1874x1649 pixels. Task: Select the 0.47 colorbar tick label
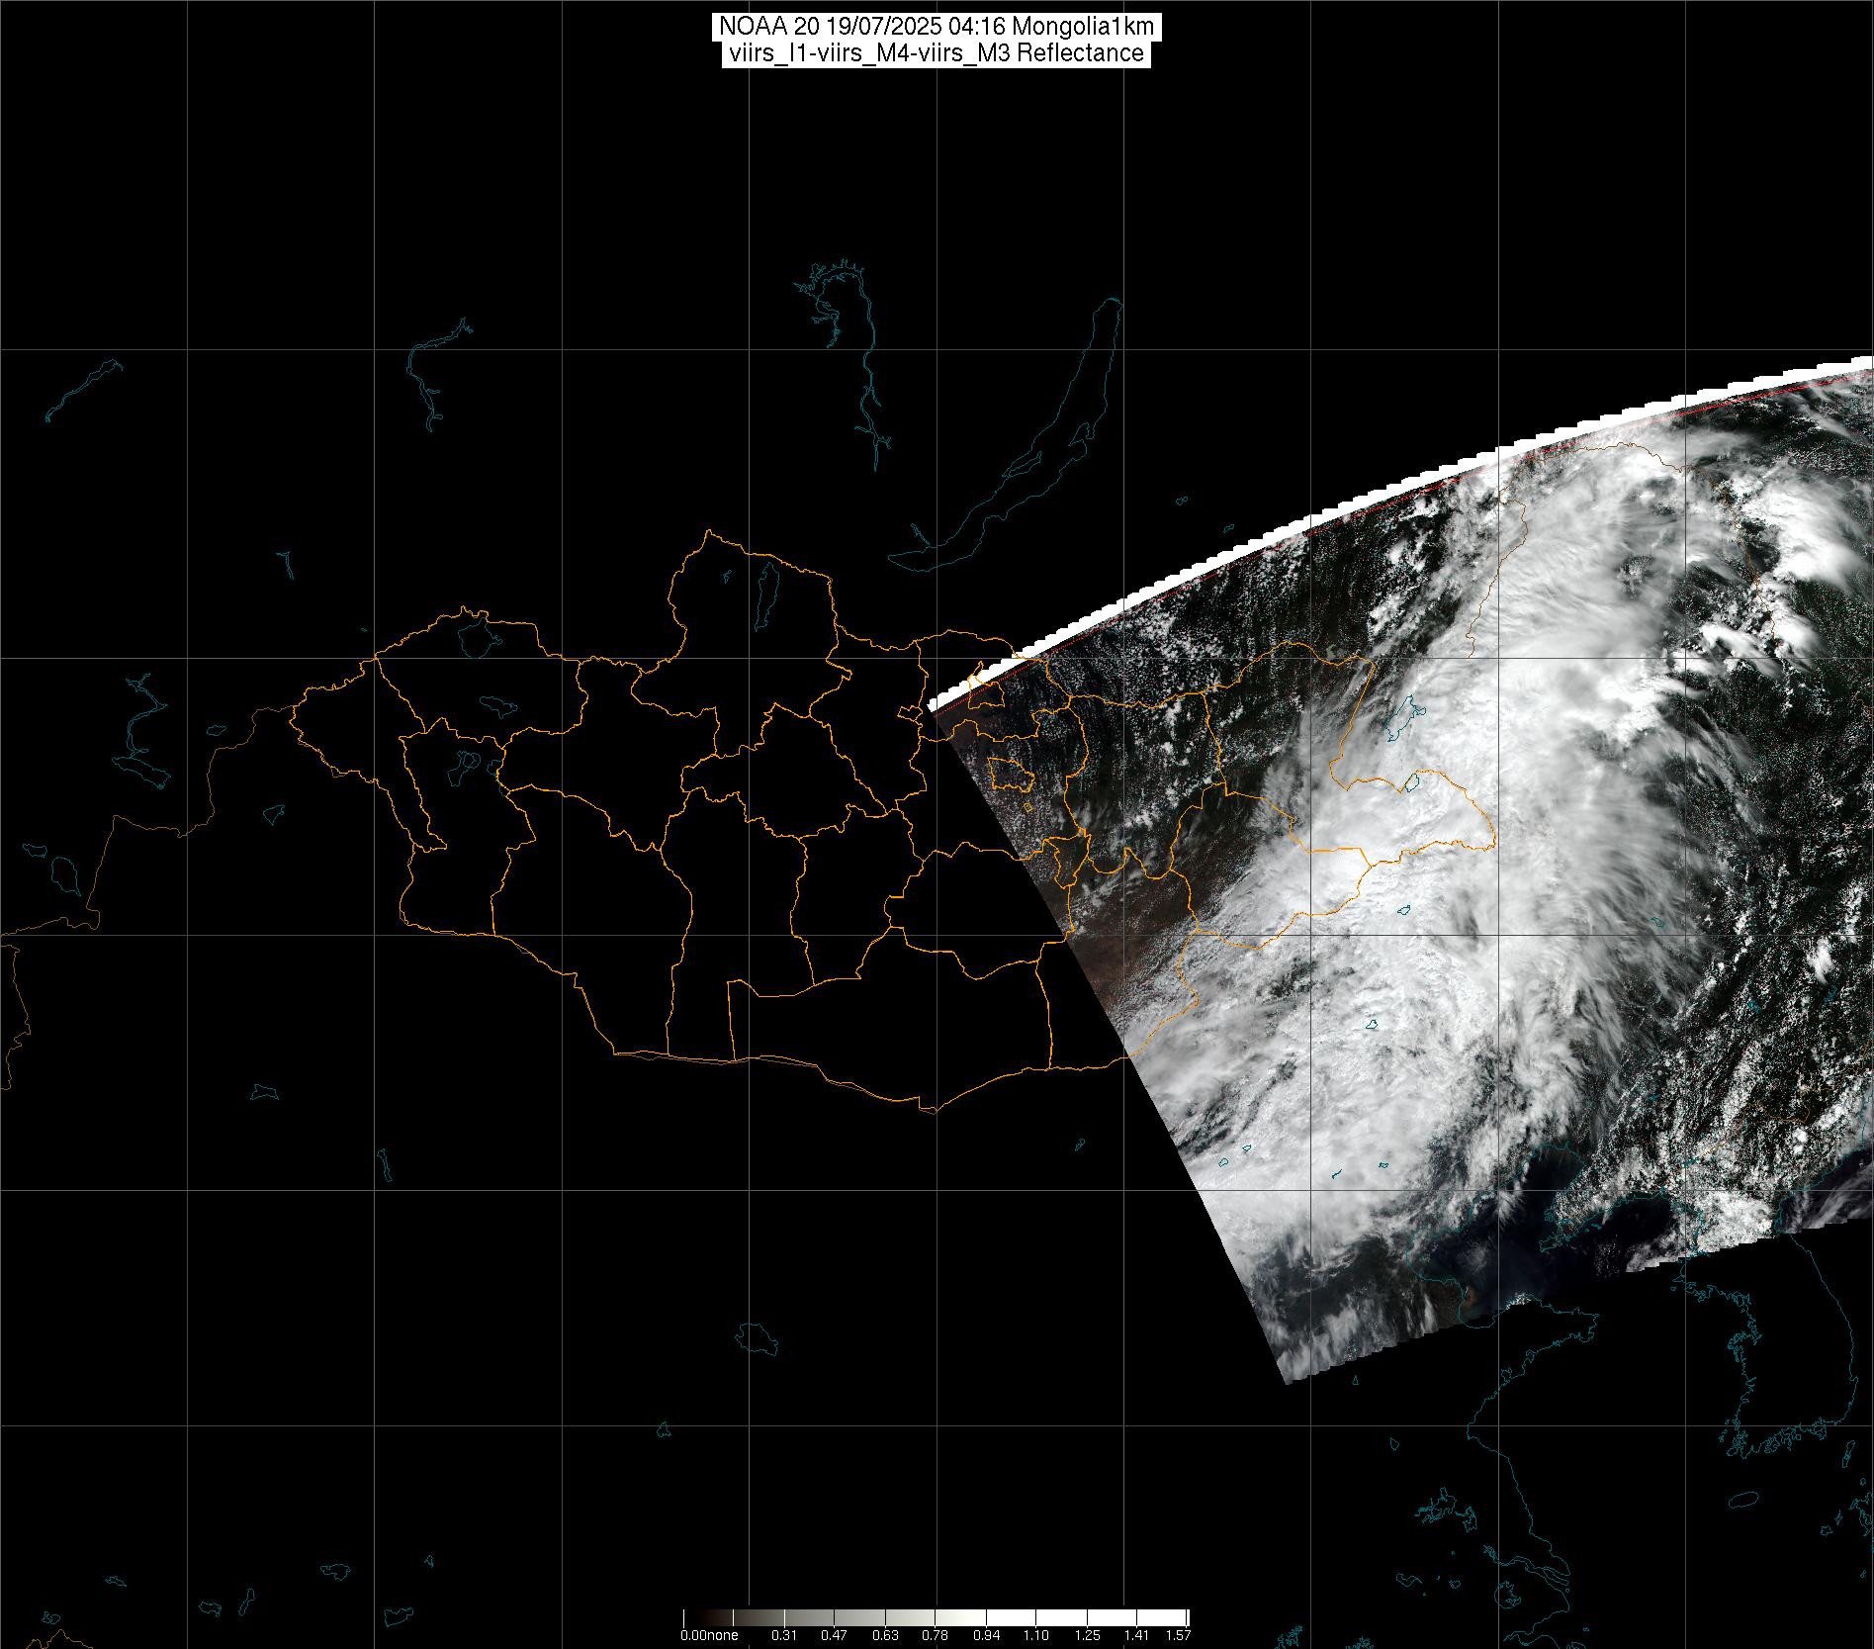(x=835, y=1635)
